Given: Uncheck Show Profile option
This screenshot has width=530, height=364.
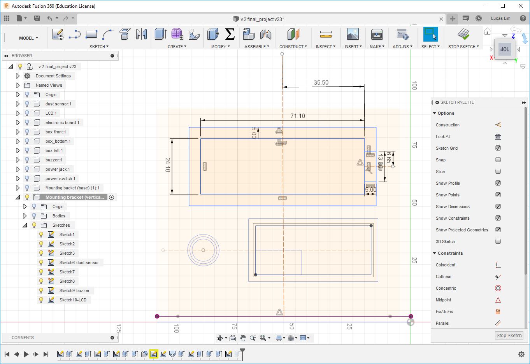Looking at the screenshot, I should tap(498, 183).
